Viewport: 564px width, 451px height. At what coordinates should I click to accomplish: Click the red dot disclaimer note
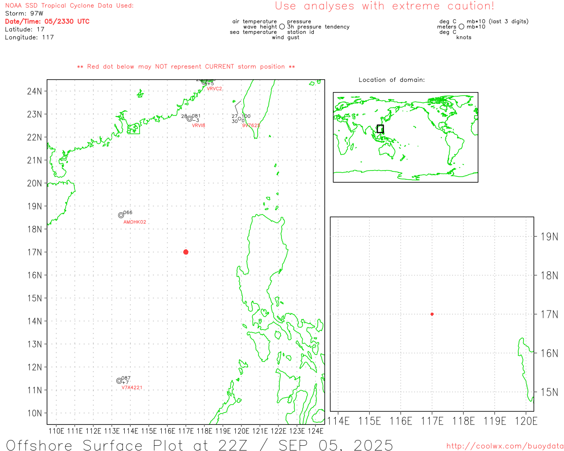click(x=186, y=67)
